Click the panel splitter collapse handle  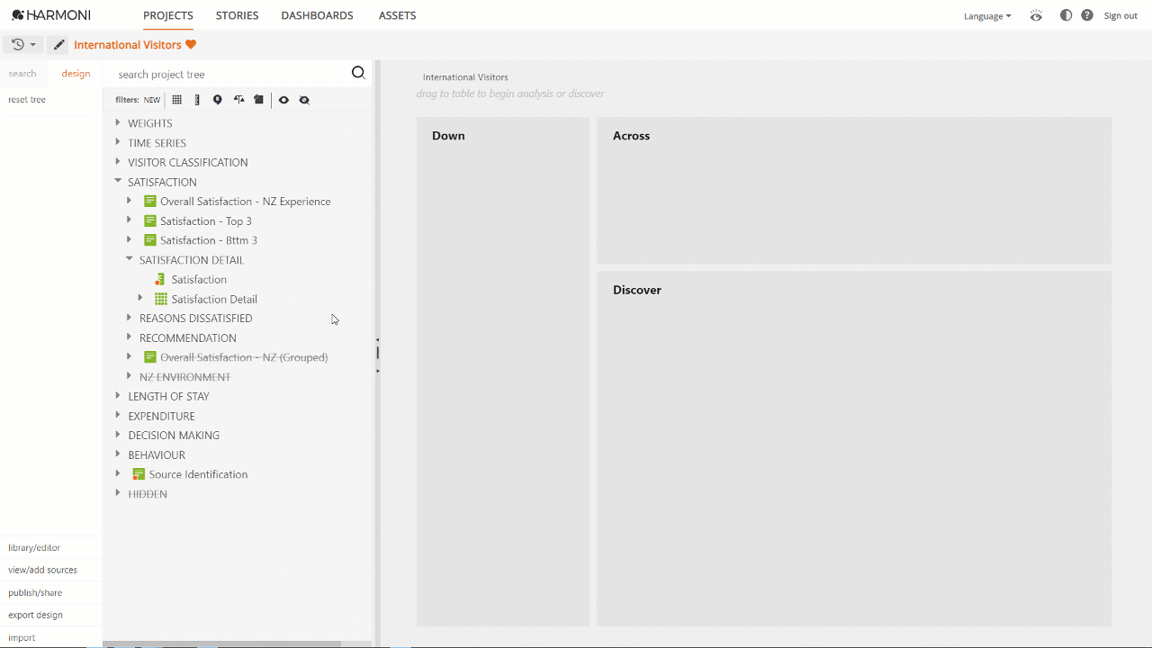[377, 354]
